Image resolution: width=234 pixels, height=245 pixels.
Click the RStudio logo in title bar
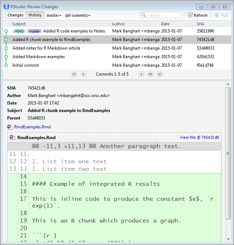[x=6, y=6]
